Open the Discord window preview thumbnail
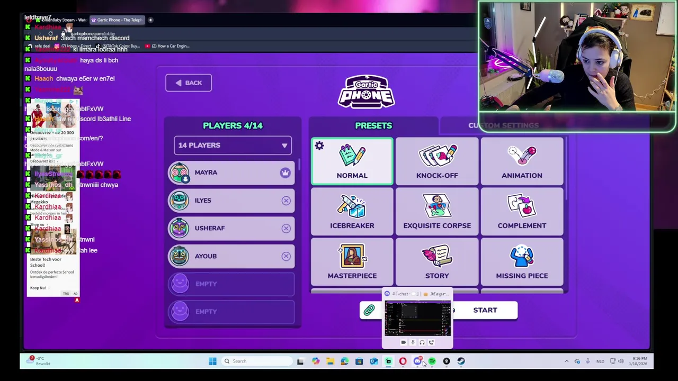 pyautogui.click(x=417, y=318)
